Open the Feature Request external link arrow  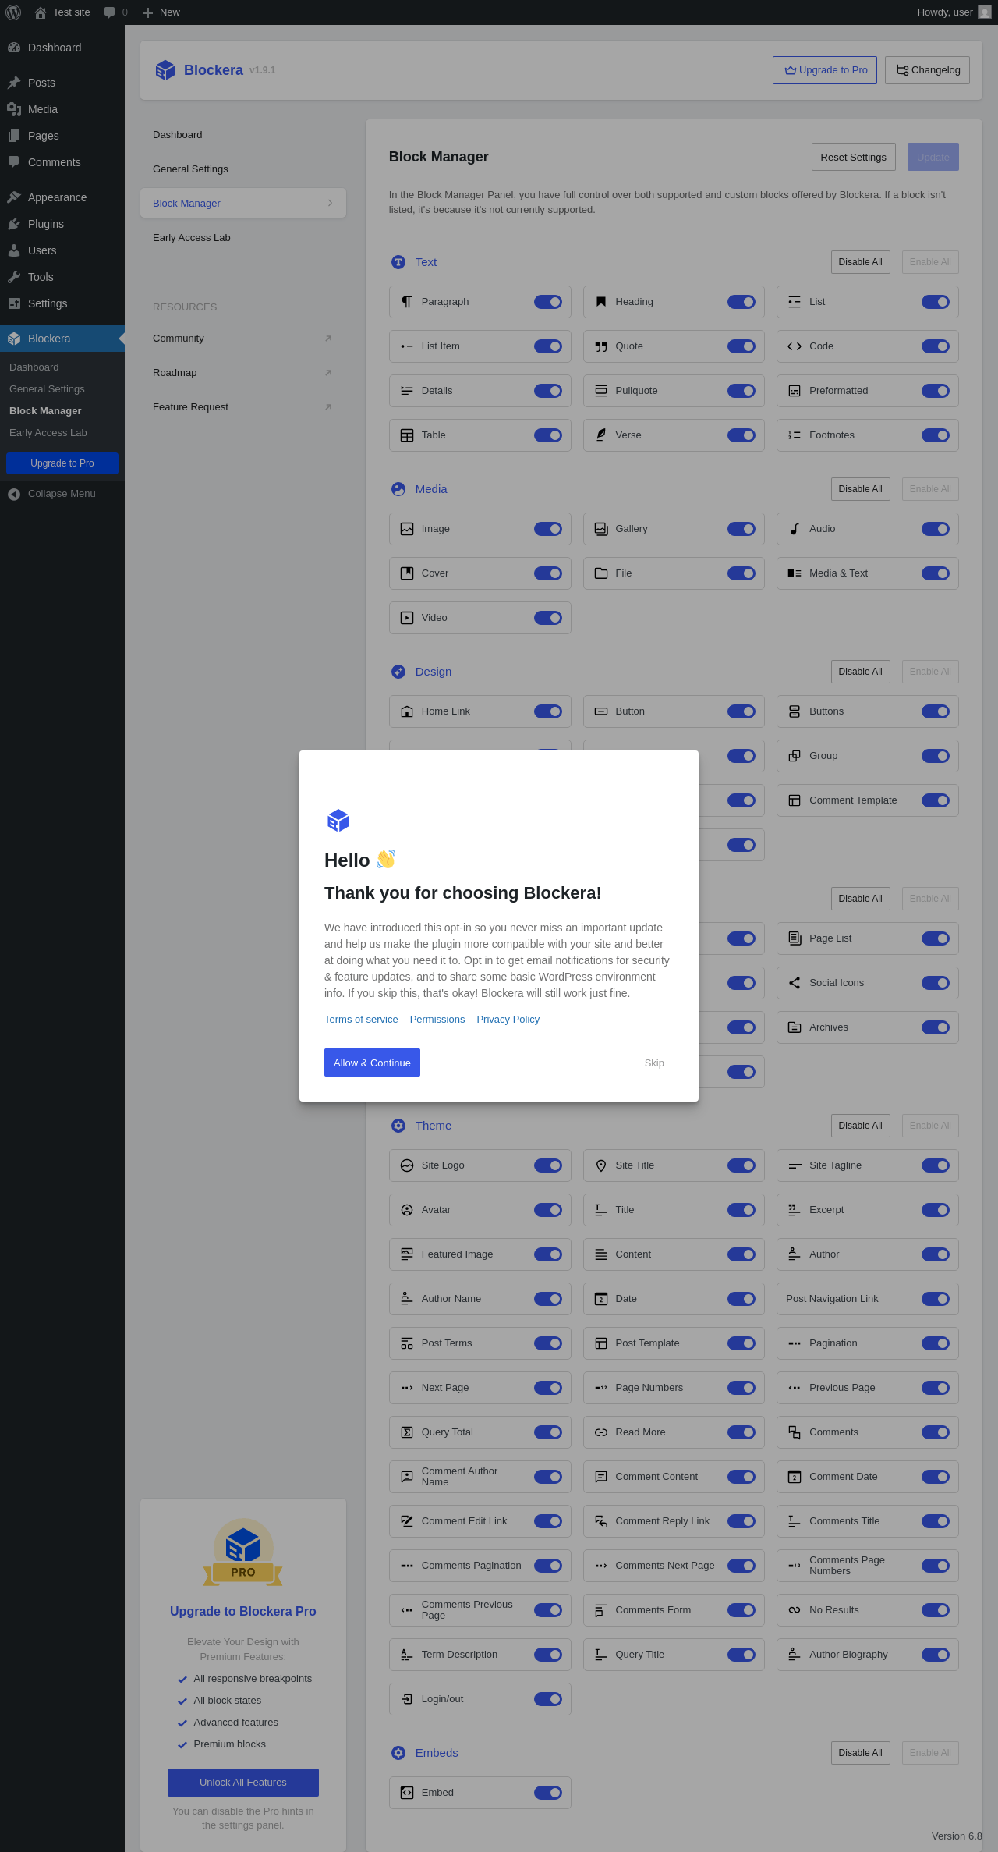(x=328, y=407)
